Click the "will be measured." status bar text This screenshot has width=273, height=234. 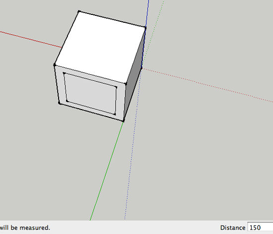tap(25, 228)
